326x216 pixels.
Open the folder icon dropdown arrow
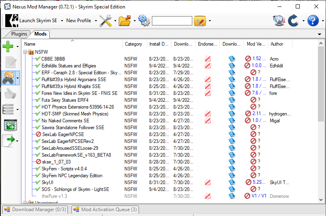[135, 21]
